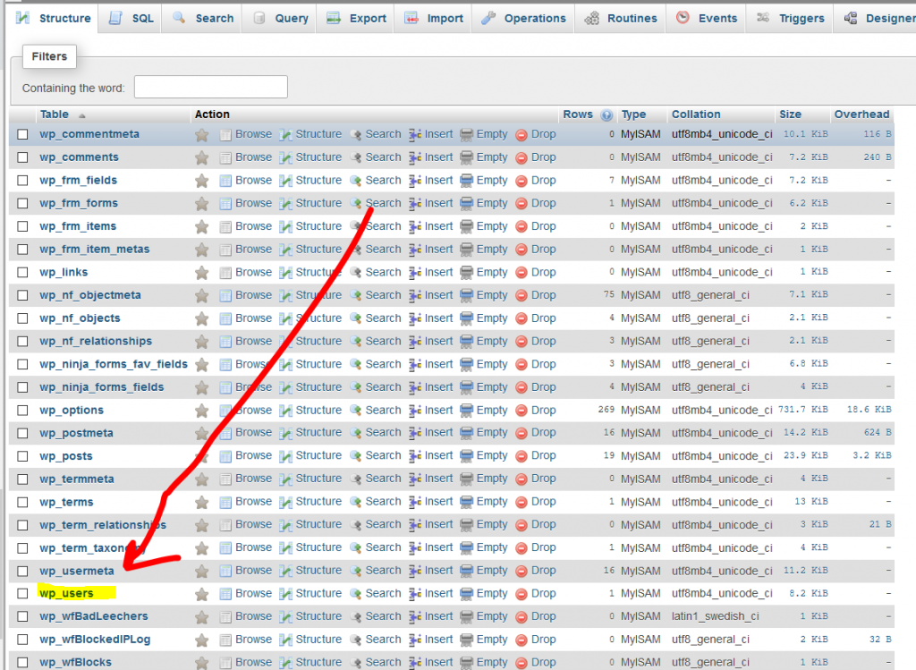Click the Empty icon for wp_frm_item_metas
Viewport: 916px width, 670px height.
pos(467,250)
